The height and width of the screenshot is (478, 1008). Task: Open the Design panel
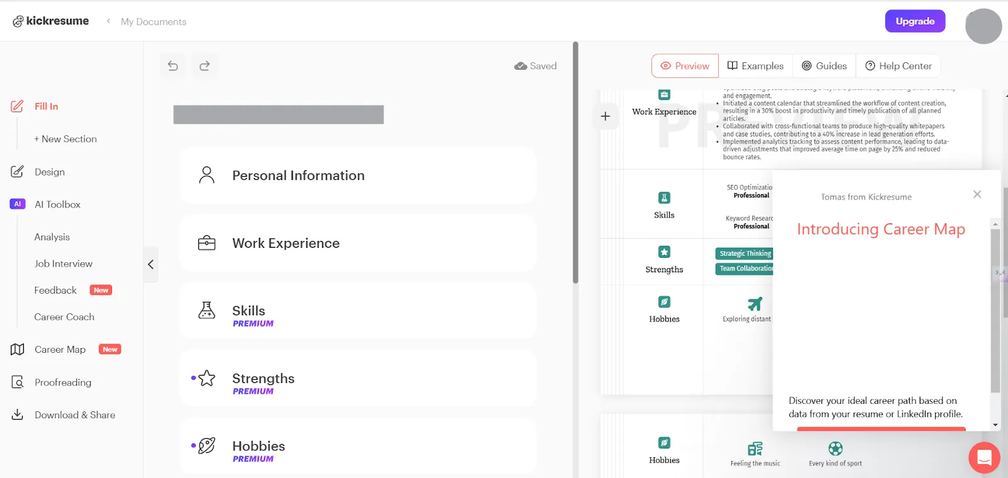(50, 172)
